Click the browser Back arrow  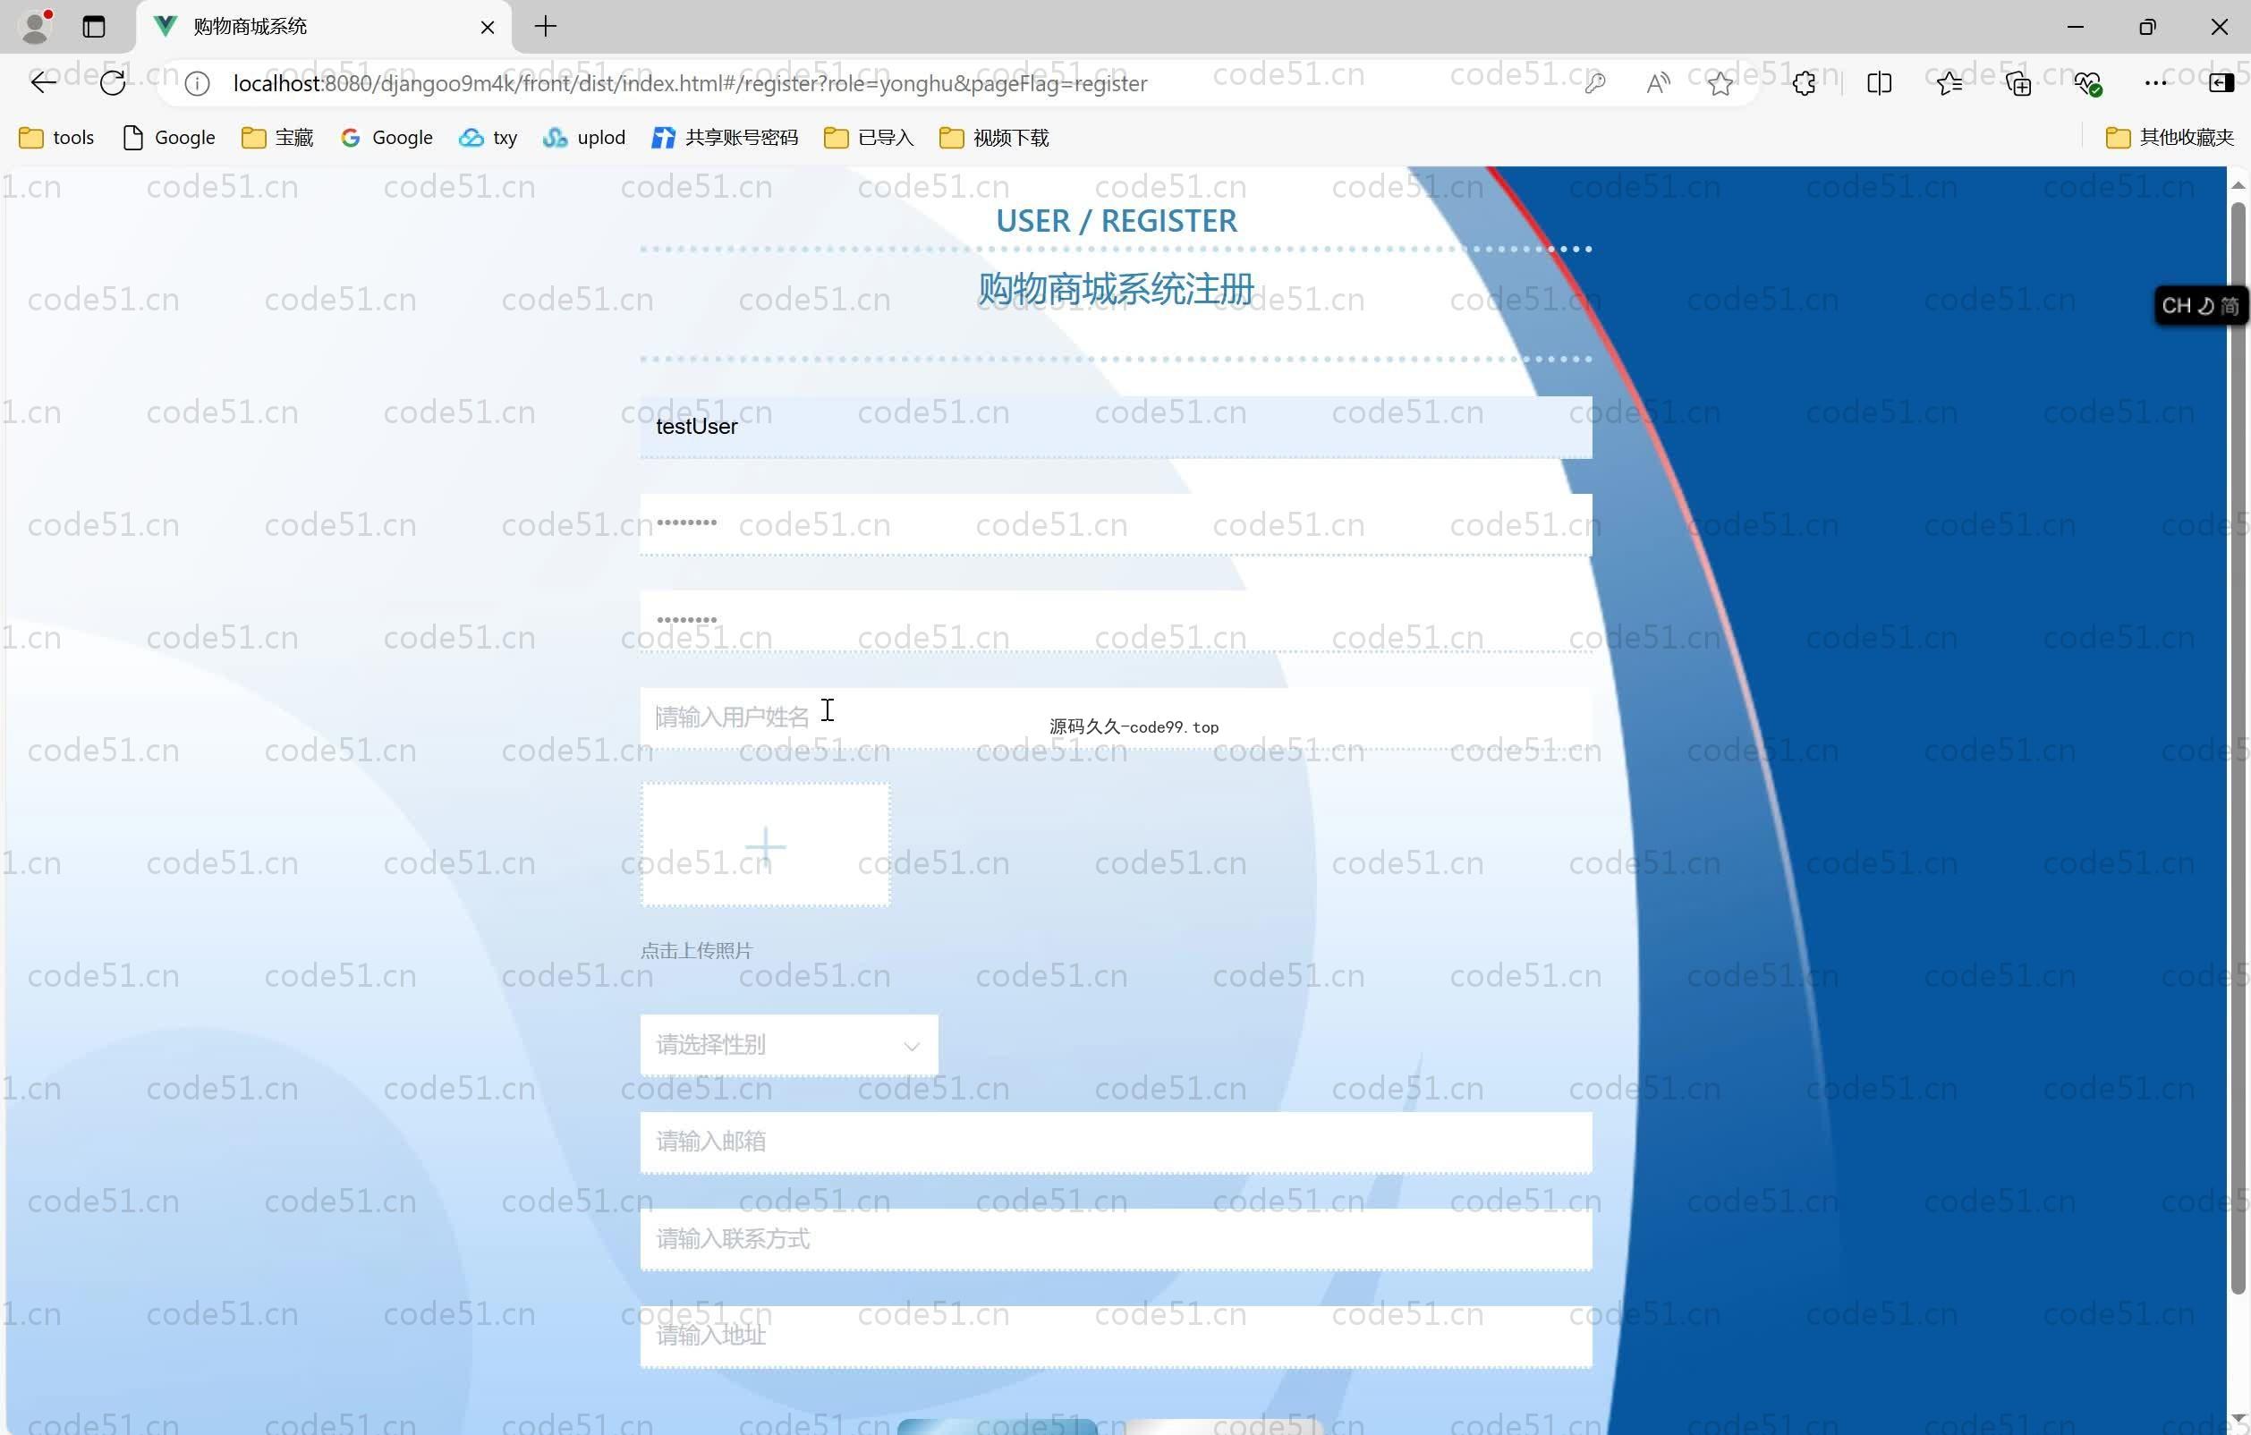click(43, 83)
